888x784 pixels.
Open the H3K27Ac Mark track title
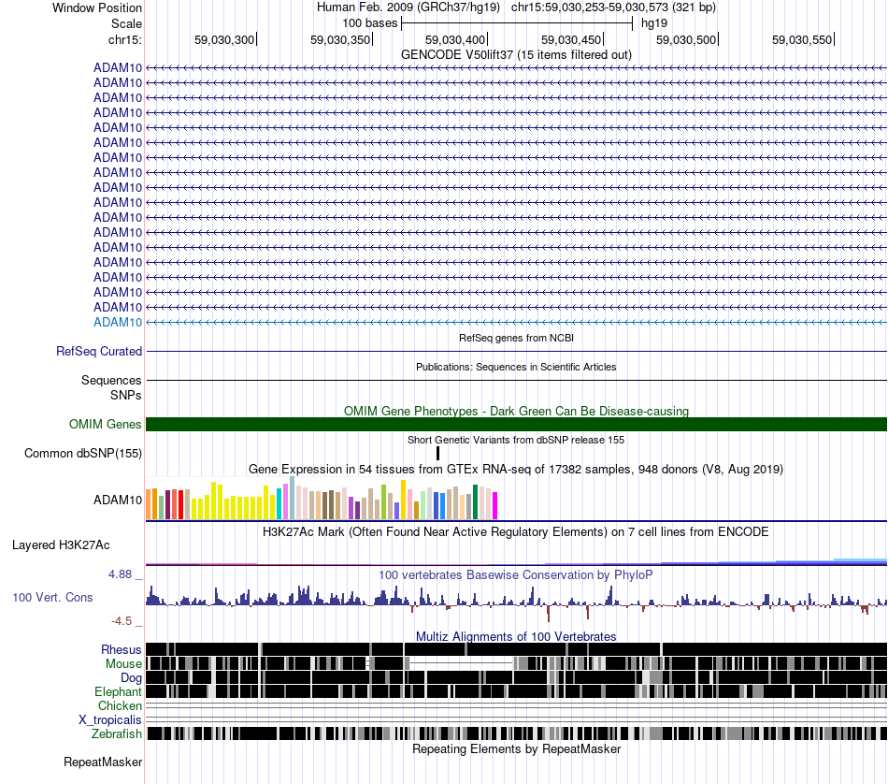tap(516, 531)
